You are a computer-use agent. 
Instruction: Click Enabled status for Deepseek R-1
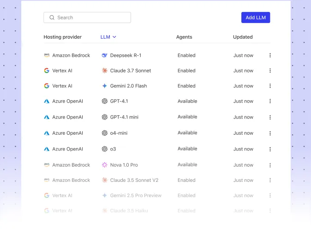(x=186, y=55)
